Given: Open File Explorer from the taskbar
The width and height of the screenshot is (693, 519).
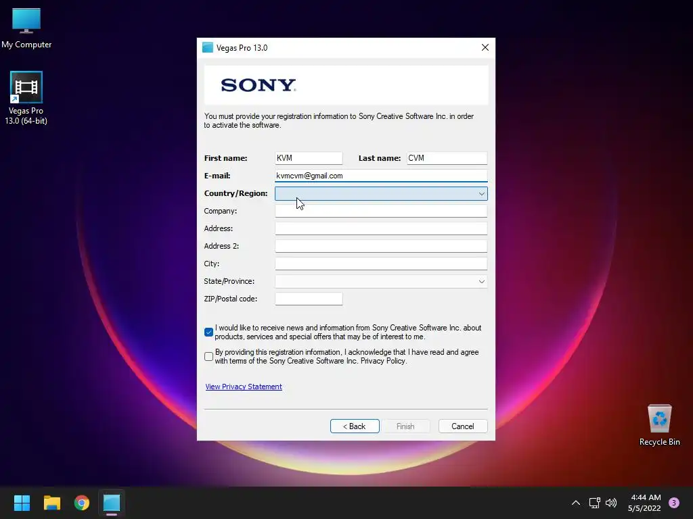Looking at the screenshot, I should pyautogui.click(x=51, y=503).
